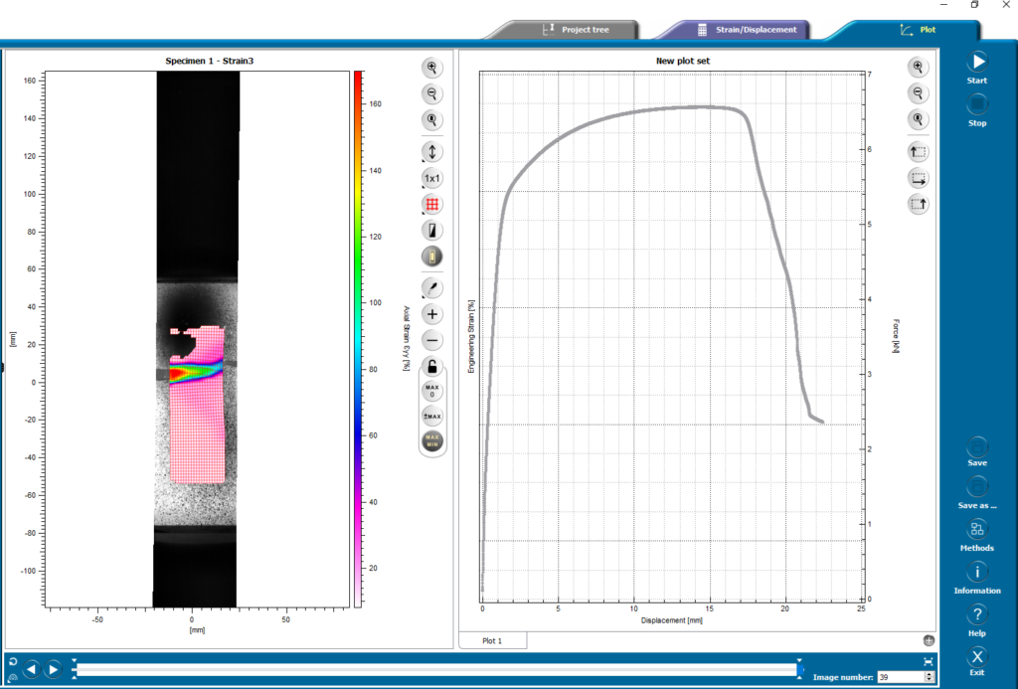Click the MAX/0 scale range button
Screen dimensions: 1018x689
click(x=432, y=390)
